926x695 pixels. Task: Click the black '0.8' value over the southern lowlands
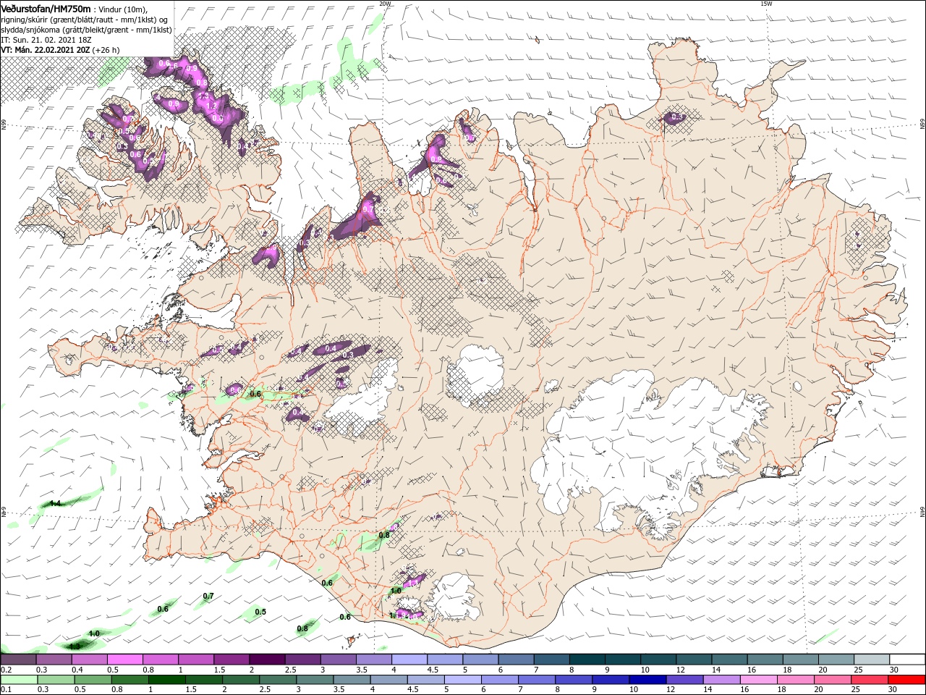tap(384, 535)
